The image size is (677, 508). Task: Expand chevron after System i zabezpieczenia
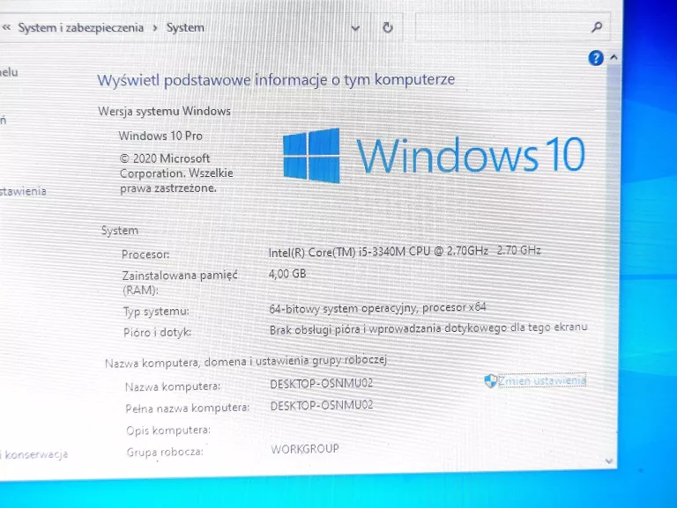point(155,28)
